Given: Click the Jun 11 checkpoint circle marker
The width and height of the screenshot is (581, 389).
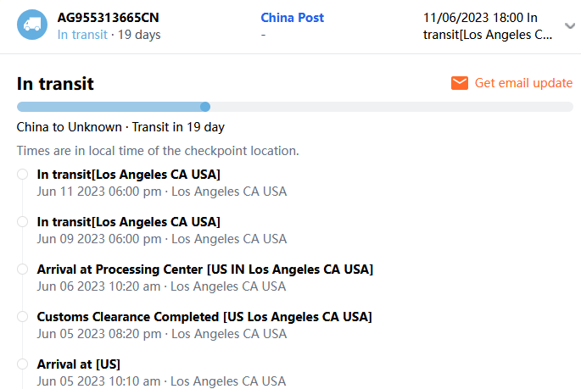Looking at the screenshot, I should [x=22, y=175].
